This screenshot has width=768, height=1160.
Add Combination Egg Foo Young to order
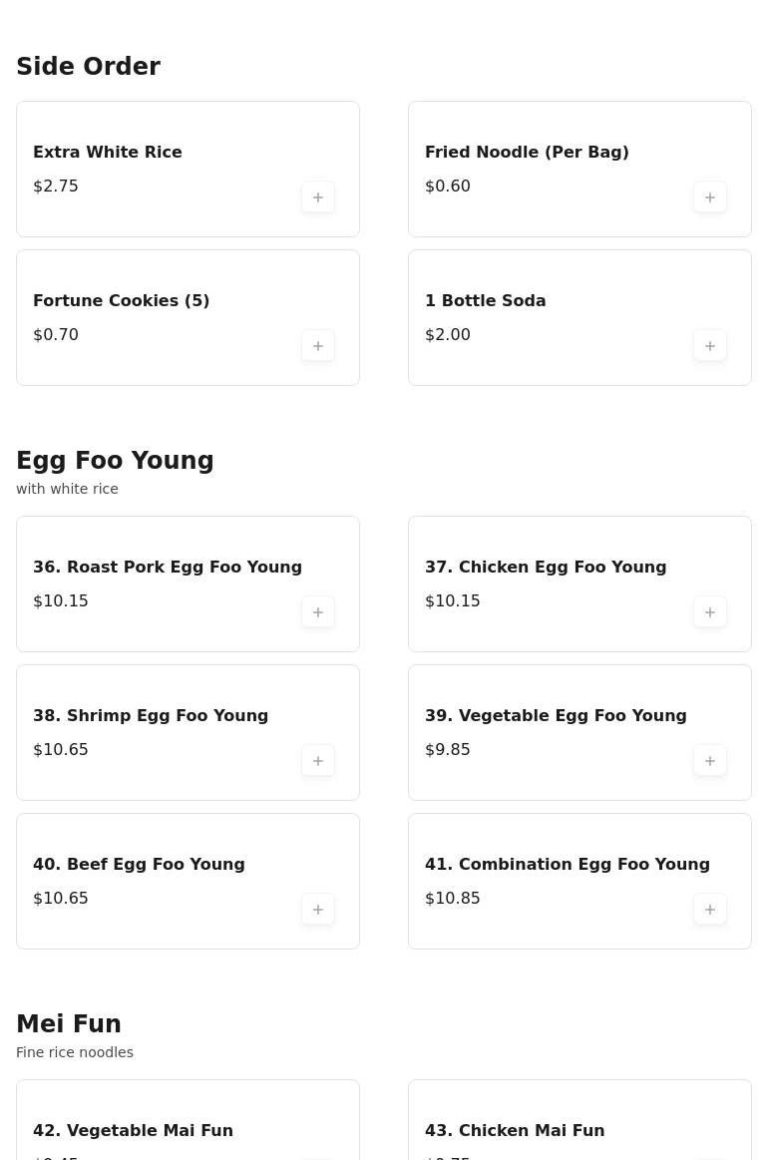pyautogui.click(x=710, y=910)
